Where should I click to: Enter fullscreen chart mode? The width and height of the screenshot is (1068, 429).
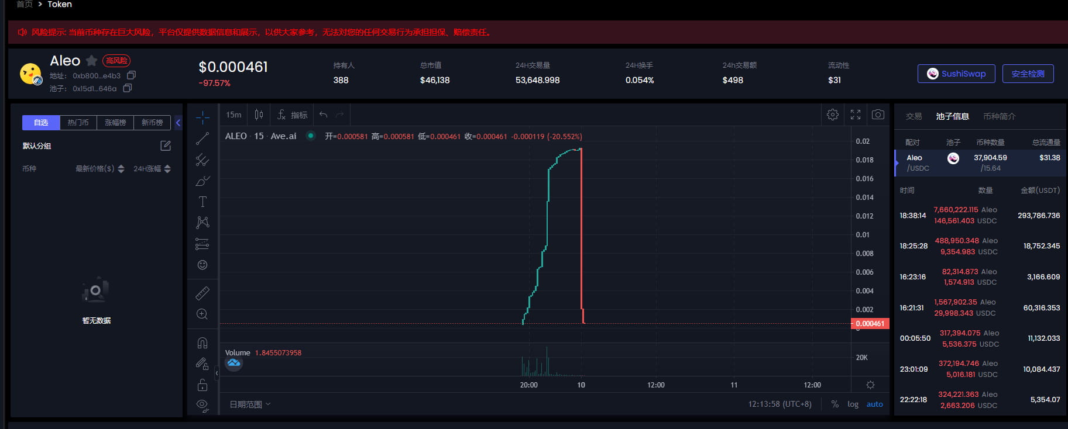(x=856, y=115)
